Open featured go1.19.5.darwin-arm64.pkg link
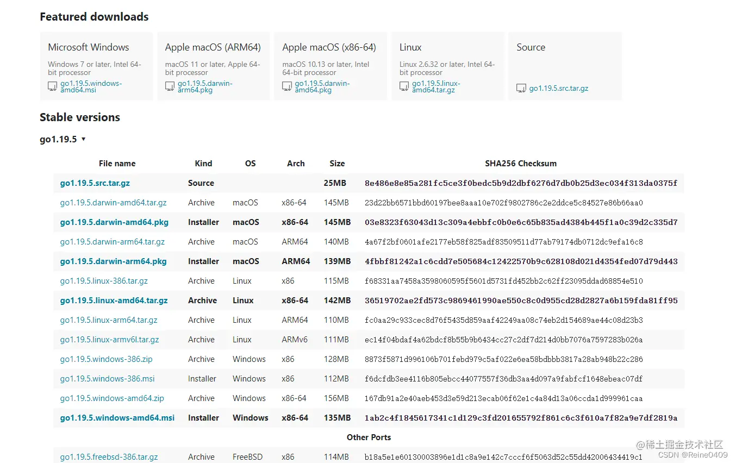The image size is (736, 463). [205, 86]
